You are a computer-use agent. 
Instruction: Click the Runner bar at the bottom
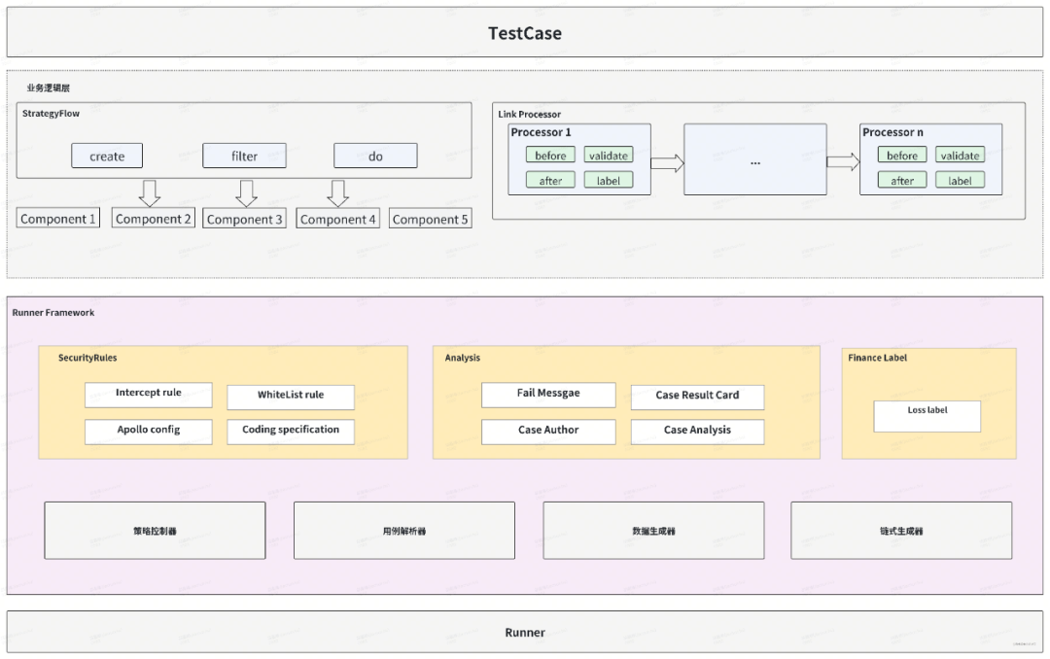pyautogui.click(x=524, y=632)
